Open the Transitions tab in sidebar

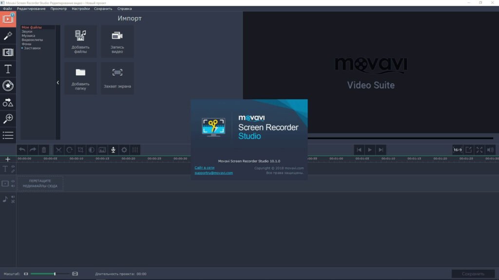click(x=8, y=52)
